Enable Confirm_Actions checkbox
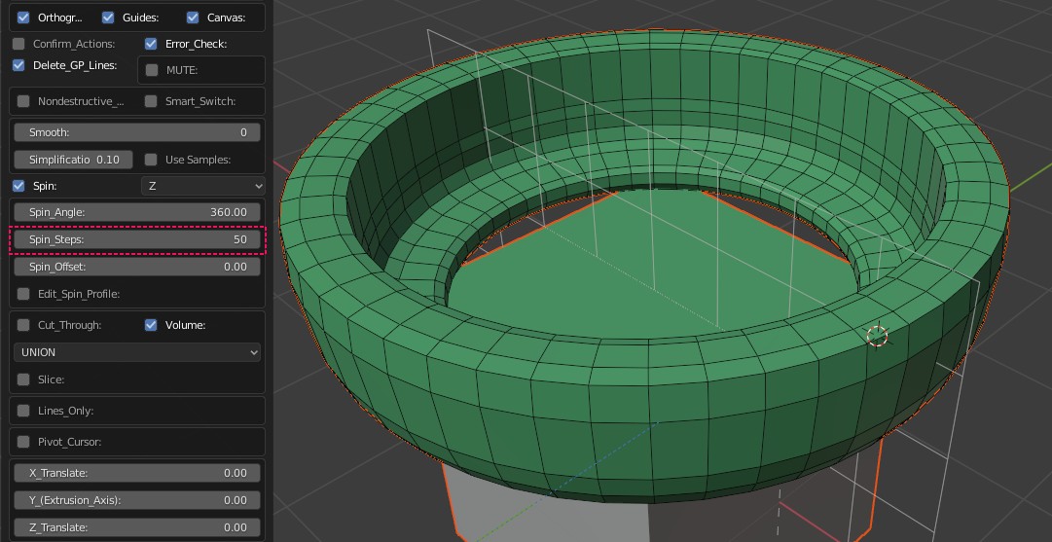Screen dimensions: 1052x542 19,44
